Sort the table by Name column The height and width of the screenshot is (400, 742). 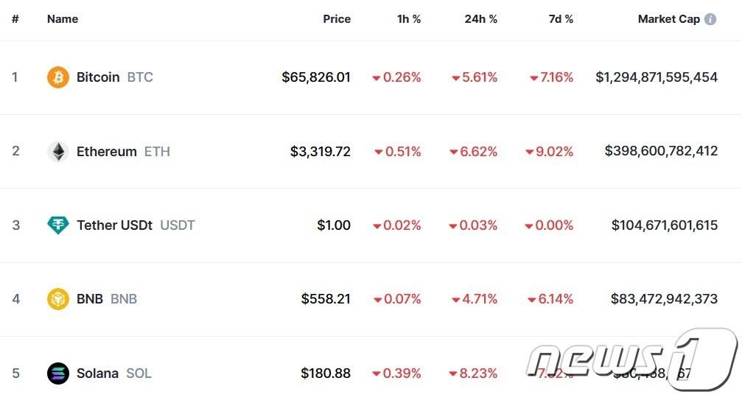[63, 19]
